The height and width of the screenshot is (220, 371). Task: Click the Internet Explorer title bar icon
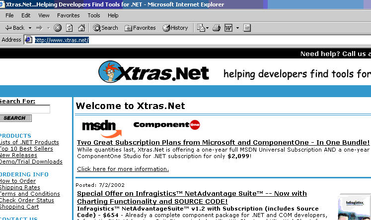[x=2, y=4]
